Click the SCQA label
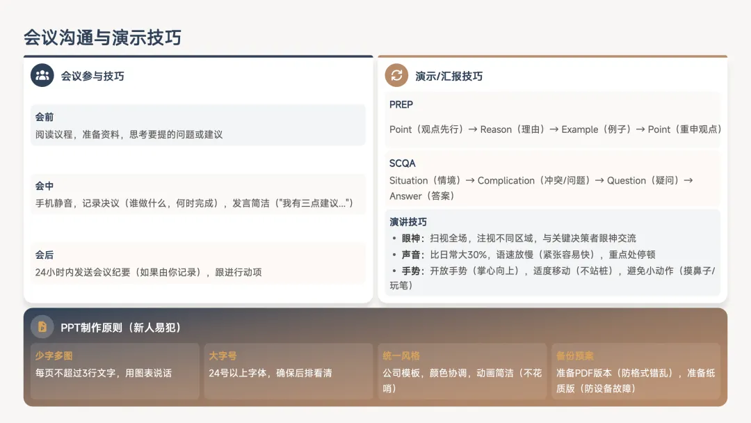Viewport: 751px width, 423px height. (x=403, y=163)
